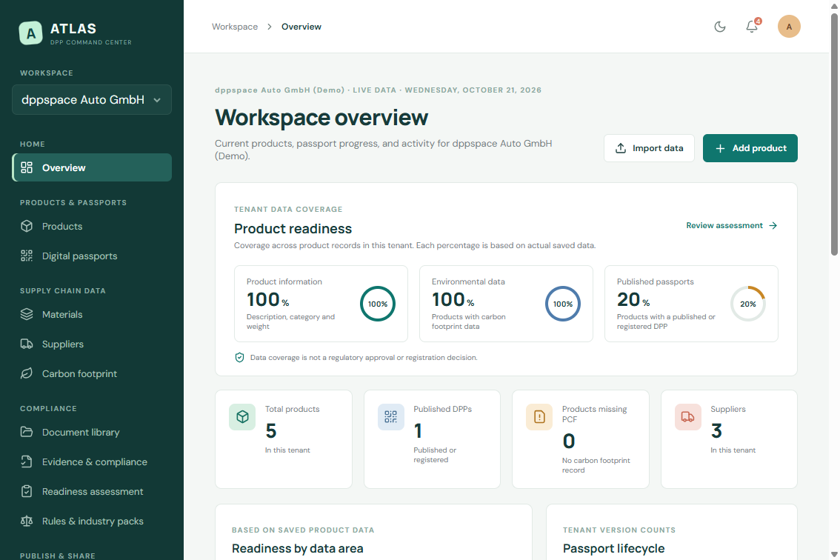Screen dimensions: 840x560
Task: Open notifications via the bell icon
Action: click(x=752, y=27)
